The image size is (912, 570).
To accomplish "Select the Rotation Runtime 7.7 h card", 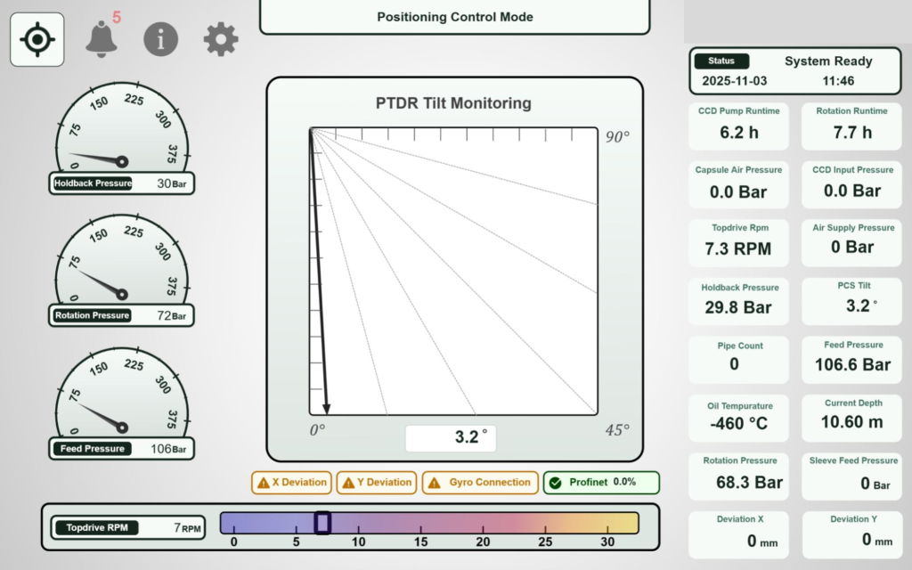I will (x=851, y=126).
